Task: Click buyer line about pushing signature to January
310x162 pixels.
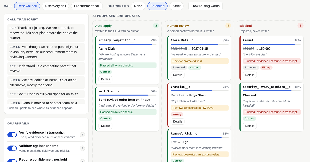Action: point(46,52)
